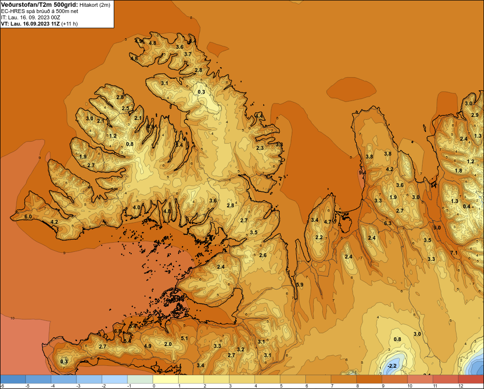
Task: Click the '2.9' temperature value
Action: (x=475, y=115)
